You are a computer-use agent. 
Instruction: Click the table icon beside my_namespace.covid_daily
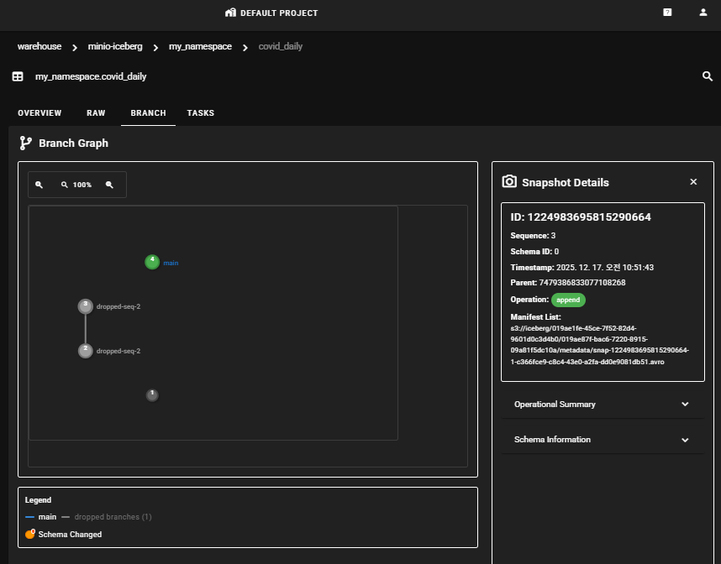pyautogui.click(x=18, y=76)
